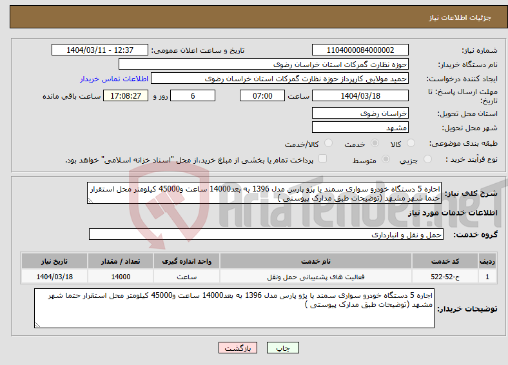Click the شهر محل تحویل field مشهد

360,128
